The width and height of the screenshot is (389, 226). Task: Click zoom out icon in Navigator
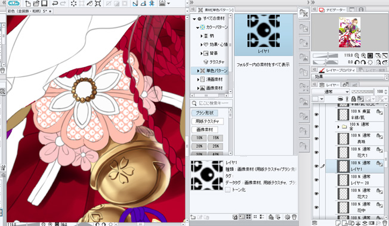pyautogui.click(x=357, y=55)
